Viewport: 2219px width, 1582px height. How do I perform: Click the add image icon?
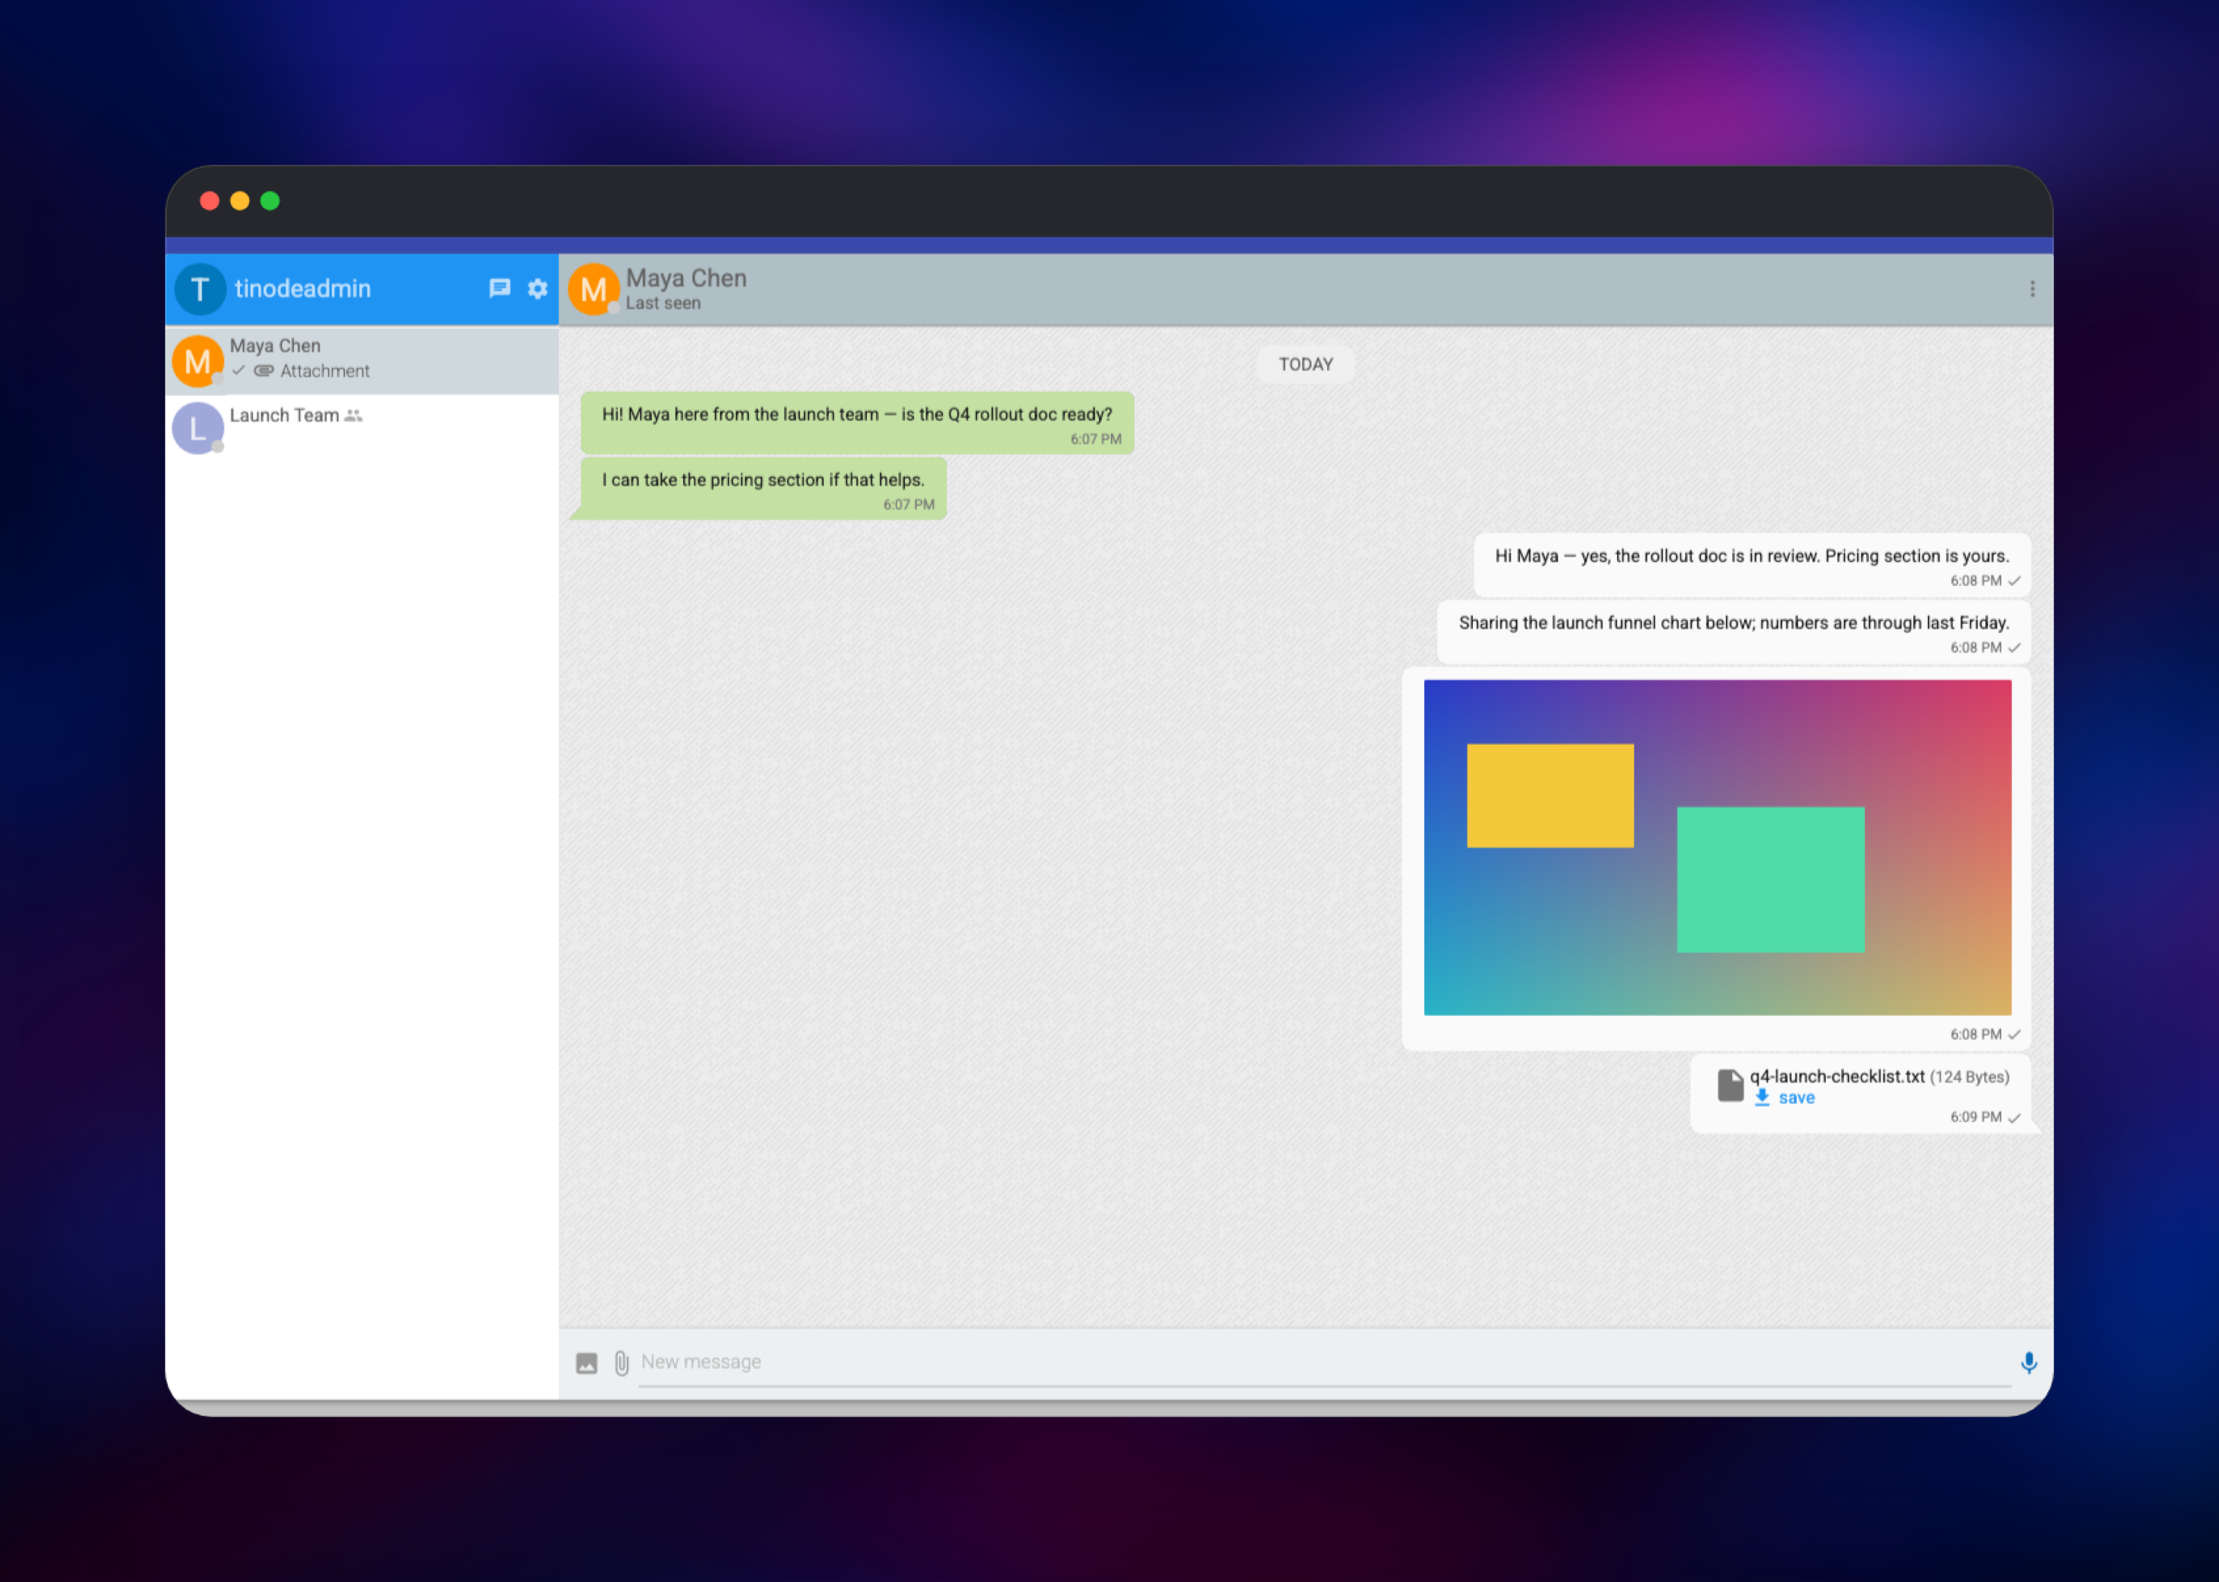(x=587, y=1363)
